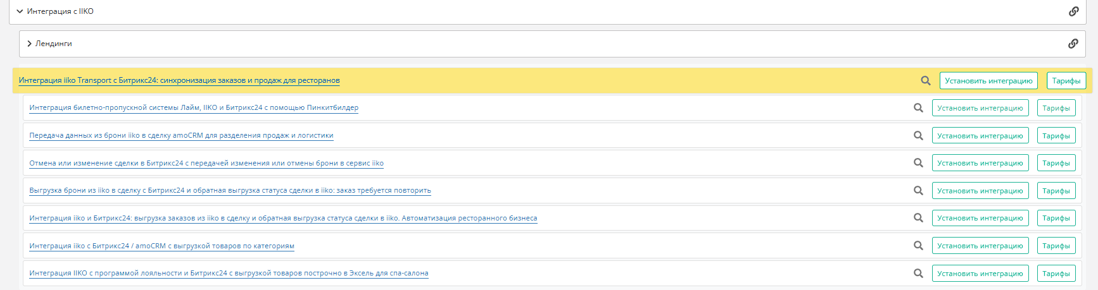Open link about выгрузкой товаров по категориям
This screenshot has width=1098, height=290.
point(161,246)
